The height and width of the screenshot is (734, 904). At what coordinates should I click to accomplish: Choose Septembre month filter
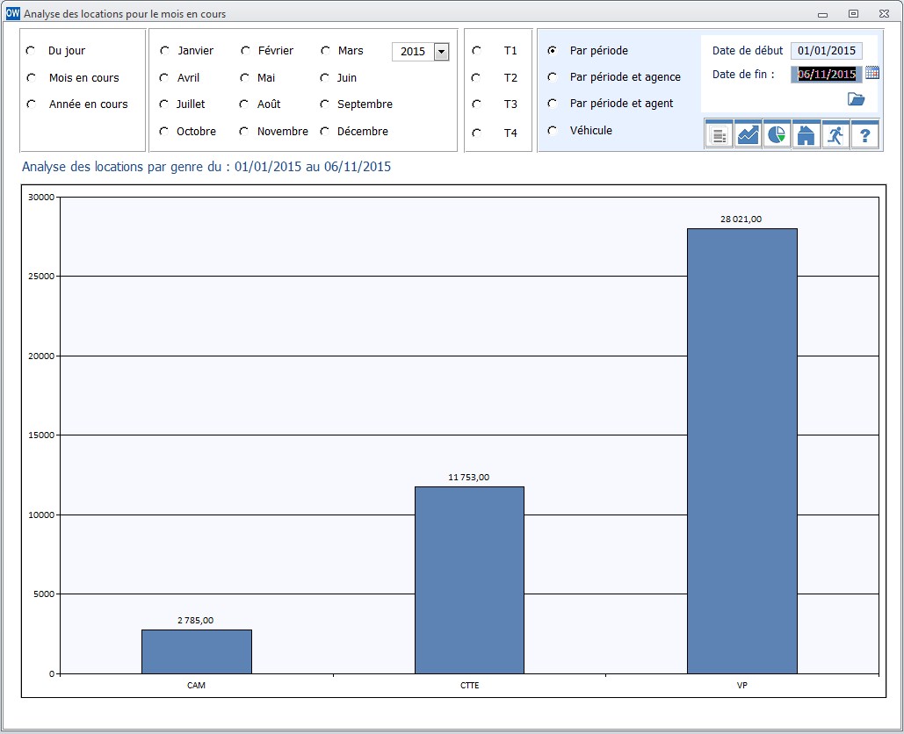(x=324, y=104)
